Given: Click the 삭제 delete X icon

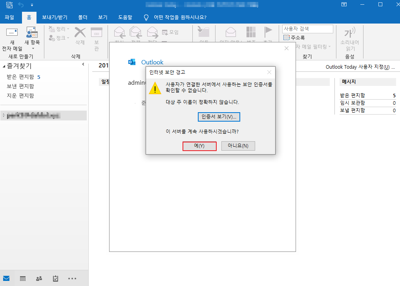Looking at the screenshot, I should pos(80,33).
